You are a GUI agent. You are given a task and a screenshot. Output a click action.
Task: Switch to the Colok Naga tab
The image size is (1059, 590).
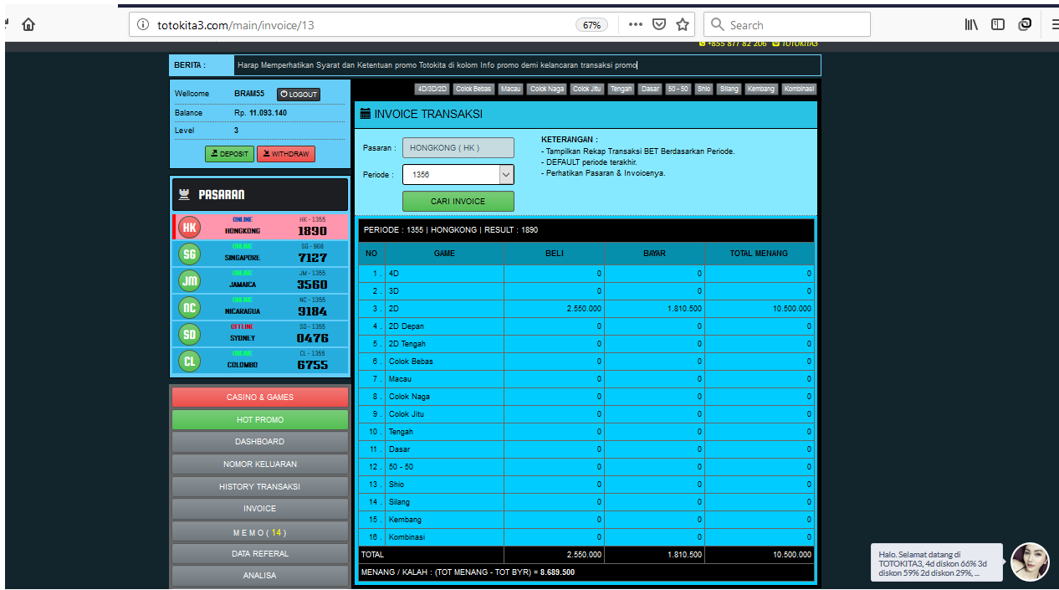547,89
